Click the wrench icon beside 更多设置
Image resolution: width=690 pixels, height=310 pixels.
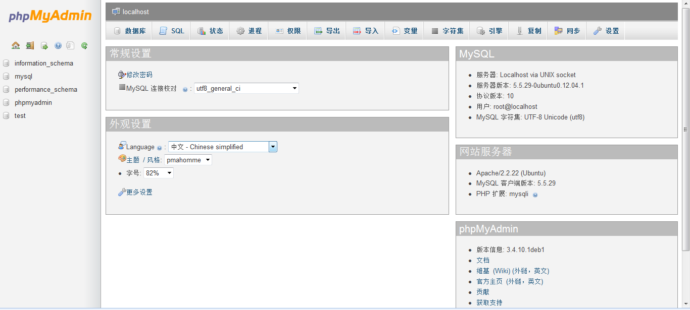pyautogui.click(x=122, y=192)
